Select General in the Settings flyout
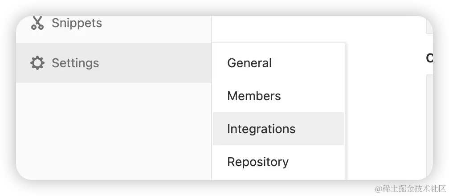 pyautogui.click(x=249, y=63)
